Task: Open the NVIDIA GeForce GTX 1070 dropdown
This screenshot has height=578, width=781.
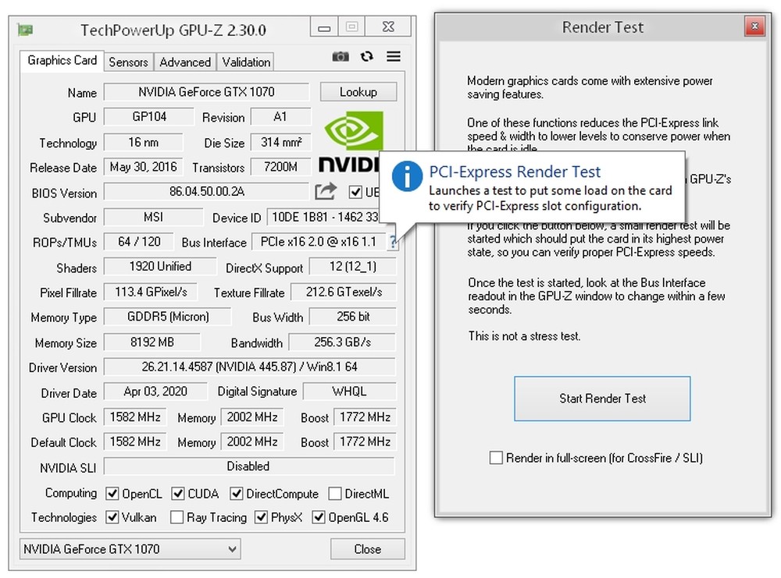Action: 130,549
